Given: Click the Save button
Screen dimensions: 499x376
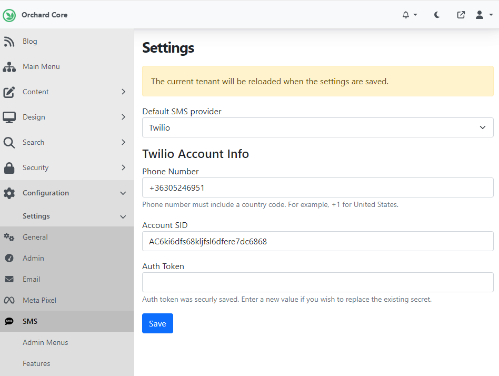Looking at the screenshot, I should point(157,323).
